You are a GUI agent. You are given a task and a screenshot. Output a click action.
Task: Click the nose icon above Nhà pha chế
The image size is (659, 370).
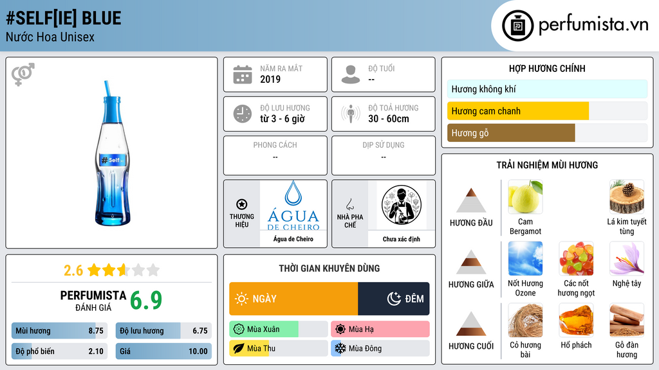pos(349,204)
